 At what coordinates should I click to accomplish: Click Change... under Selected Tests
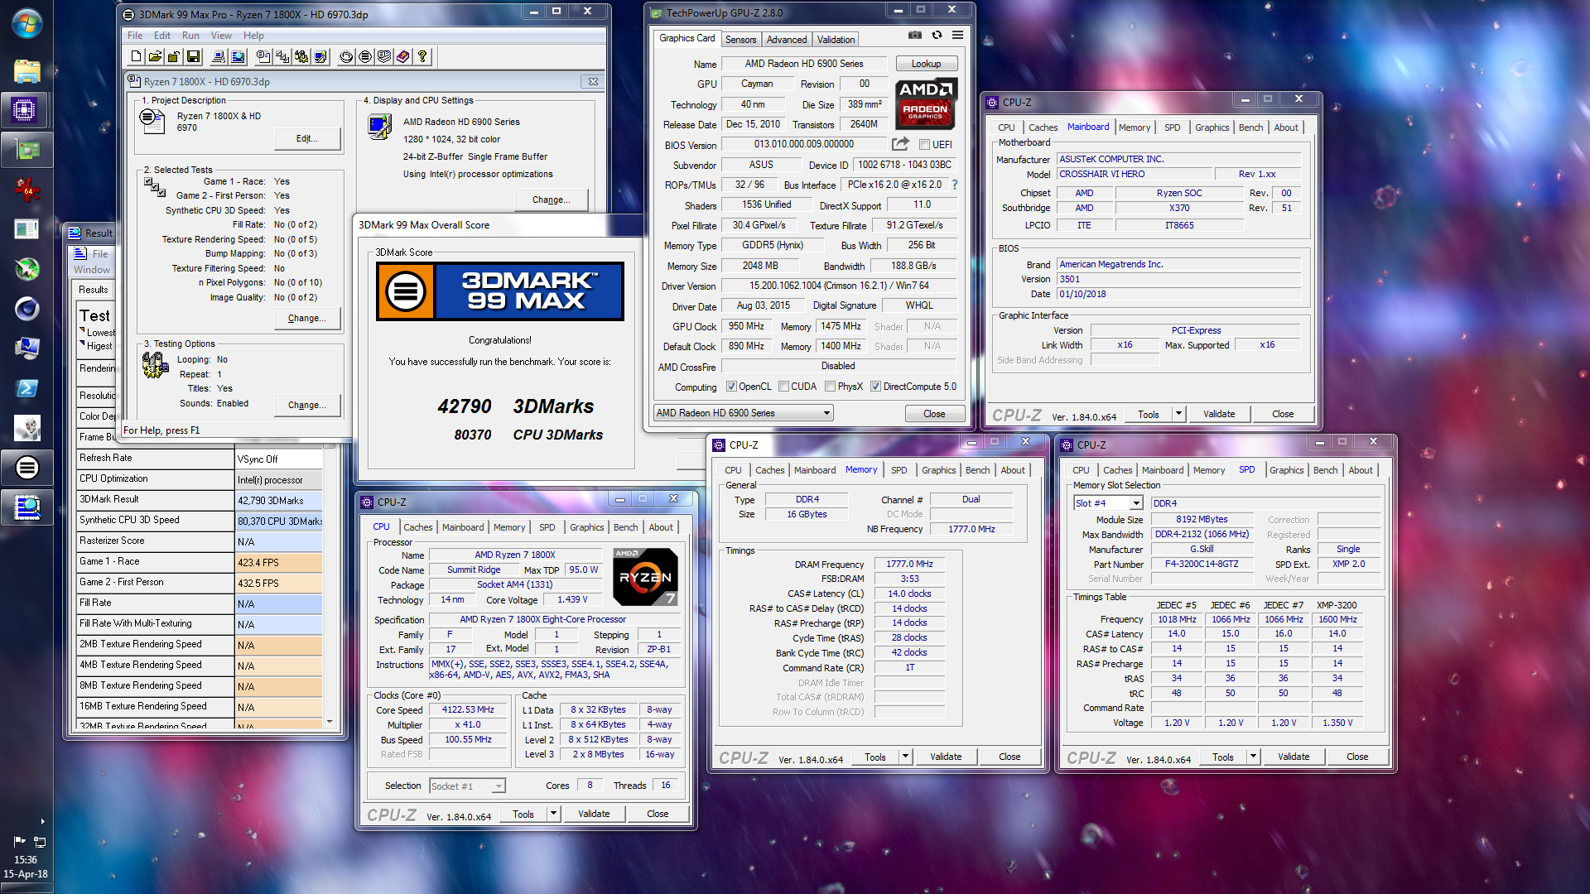[306, 318]
